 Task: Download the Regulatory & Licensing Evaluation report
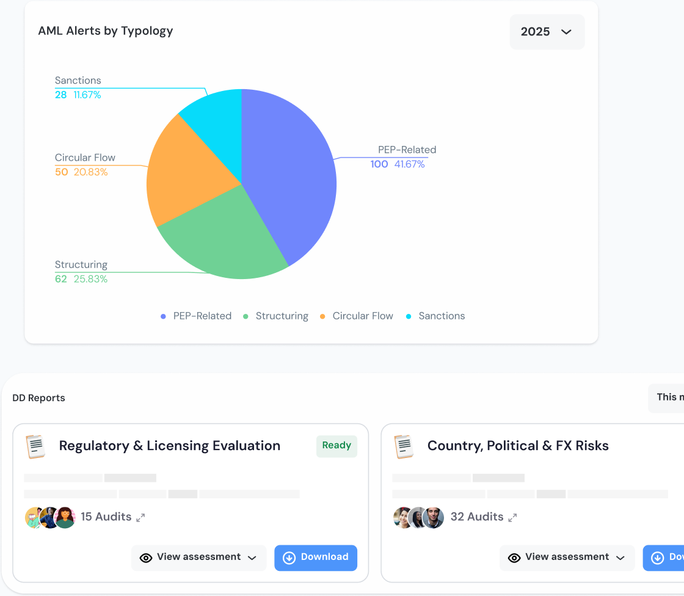[x=316, y=558]
